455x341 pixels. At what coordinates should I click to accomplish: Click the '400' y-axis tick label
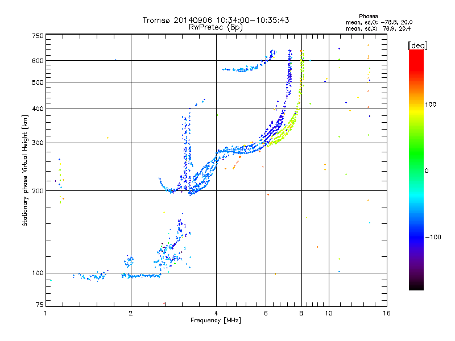click(38, 109)
